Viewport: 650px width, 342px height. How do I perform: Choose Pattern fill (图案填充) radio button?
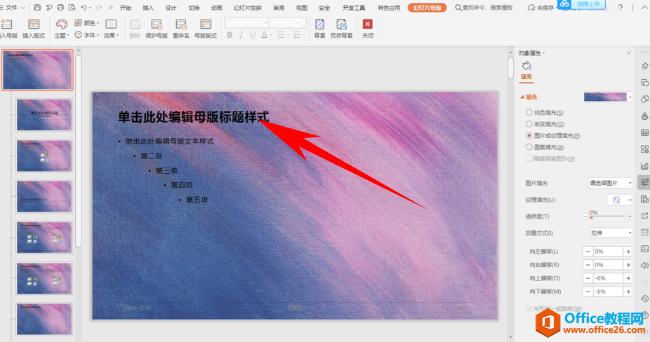[529, 147]
